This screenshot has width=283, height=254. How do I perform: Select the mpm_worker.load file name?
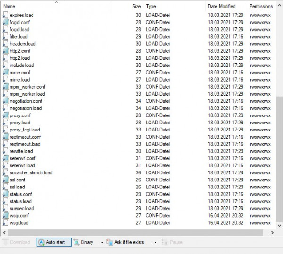tap(27, 94)
